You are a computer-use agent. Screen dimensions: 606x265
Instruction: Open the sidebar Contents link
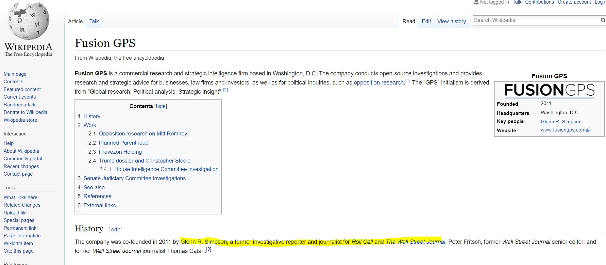(x=13, y=82)
